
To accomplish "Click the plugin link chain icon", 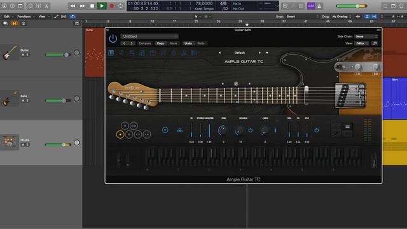I will pyautogui.click(x=375, y=43).
